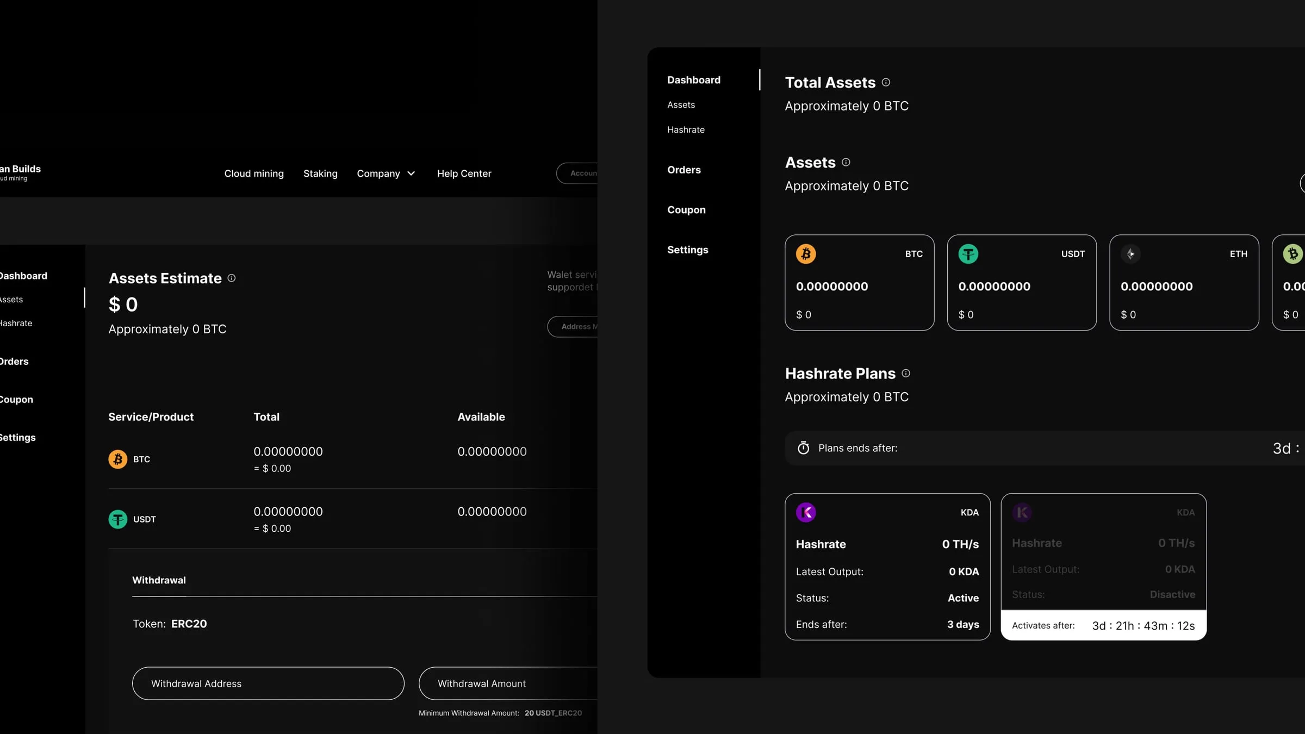
Task: Select Dashboard in the right panel sidebar
Action: [694, 80]
